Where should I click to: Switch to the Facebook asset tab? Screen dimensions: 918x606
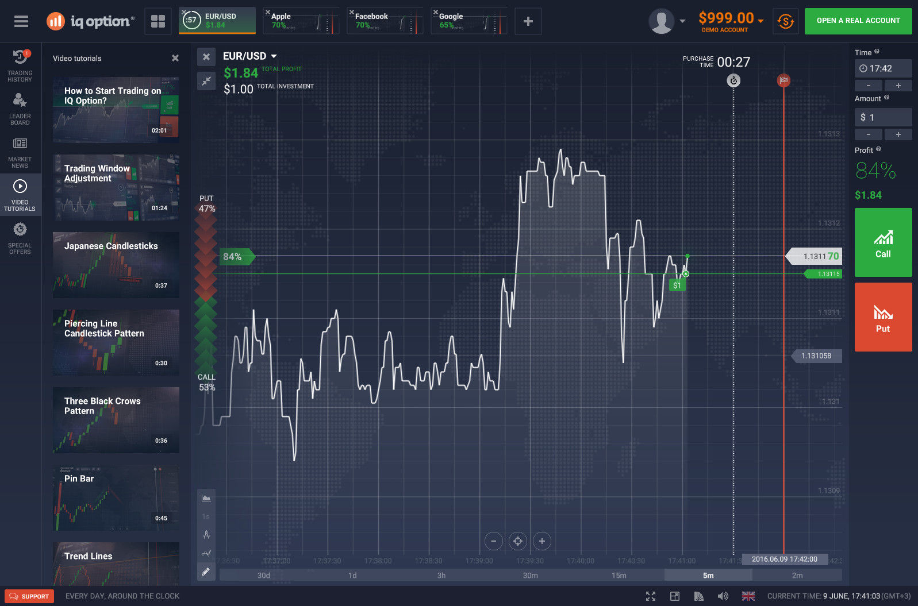click(385, 21)
